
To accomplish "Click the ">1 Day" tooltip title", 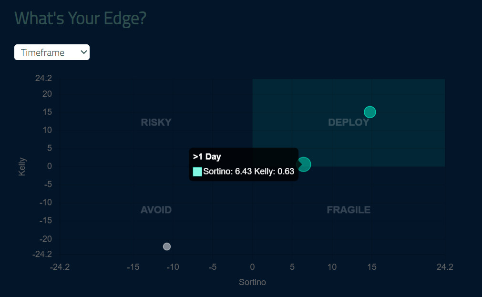I will [x=207, y=157].
